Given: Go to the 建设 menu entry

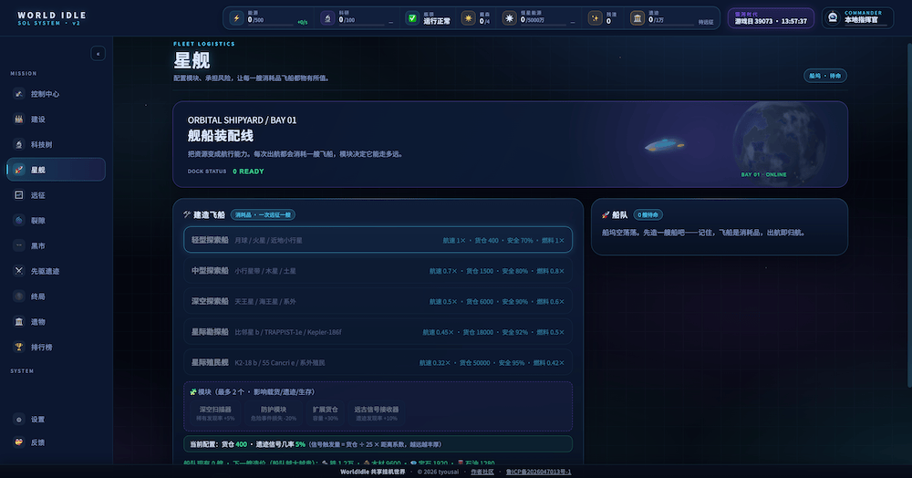Looking at the screenshot, I should coord(56,119).
